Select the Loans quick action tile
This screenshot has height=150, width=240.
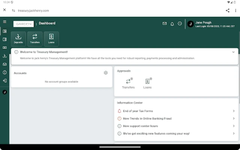[51, 39]
